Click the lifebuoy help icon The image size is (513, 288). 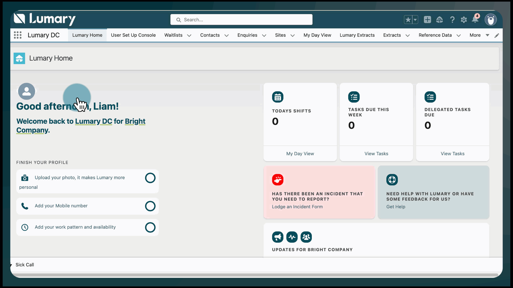click(392, 180)
